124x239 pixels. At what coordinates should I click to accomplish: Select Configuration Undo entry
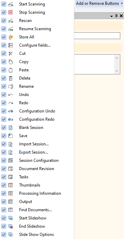37,111
